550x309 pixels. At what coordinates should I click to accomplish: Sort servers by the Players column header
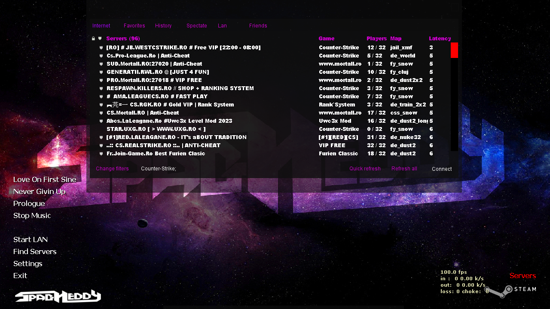click(376, 39)
